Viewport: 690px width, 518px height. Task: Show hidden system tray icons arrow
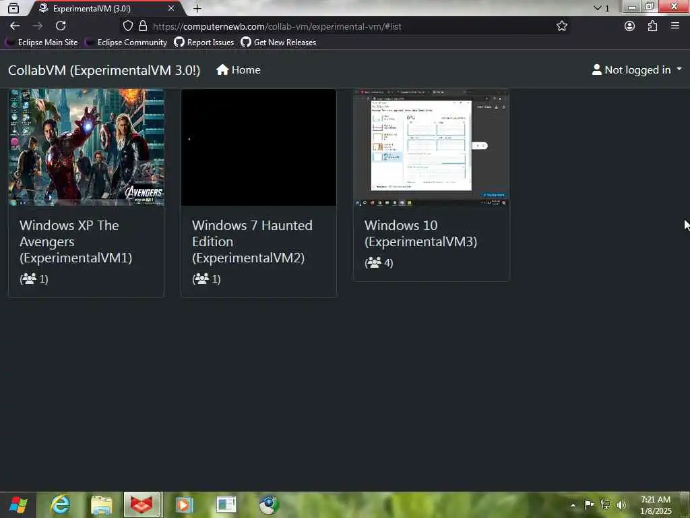point(573,505)
